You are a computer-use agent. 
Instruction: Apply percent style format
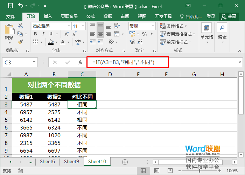point(144,34)
